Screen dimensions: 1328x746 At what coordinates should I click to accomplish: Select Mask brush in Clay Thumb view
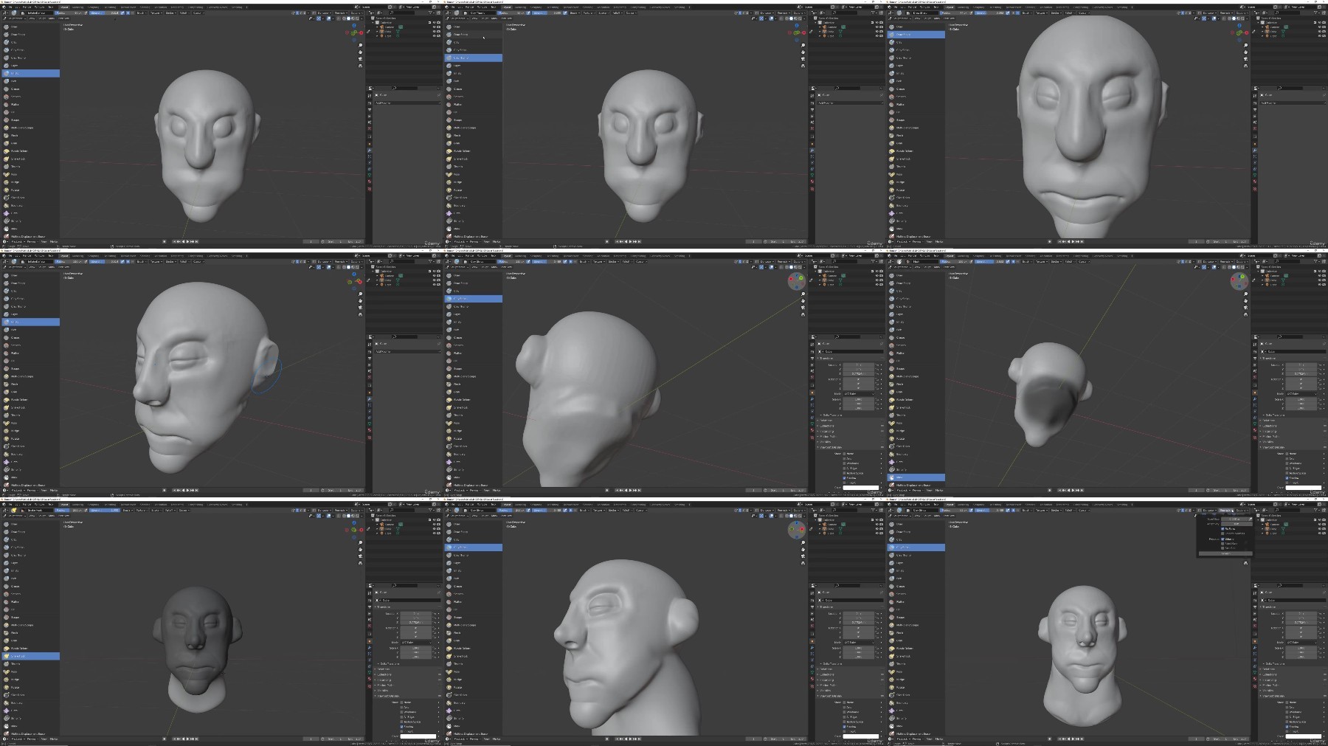click(x=474, y=229)
